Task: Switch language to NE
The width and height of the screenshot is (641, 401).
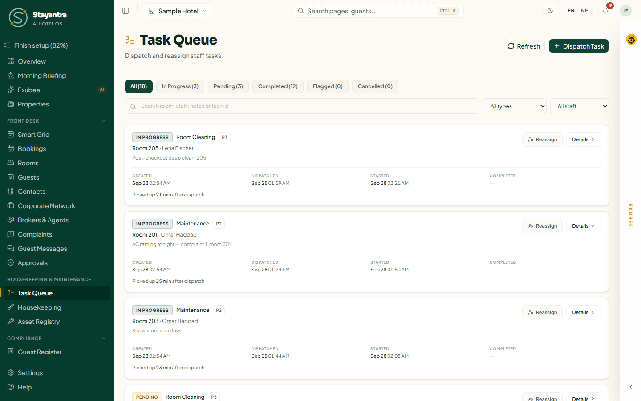Action: tap(584, 11)
